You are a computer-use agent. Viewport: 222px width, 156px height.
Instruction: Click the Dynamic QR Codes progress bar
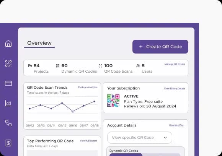click(x=145, y=155)
